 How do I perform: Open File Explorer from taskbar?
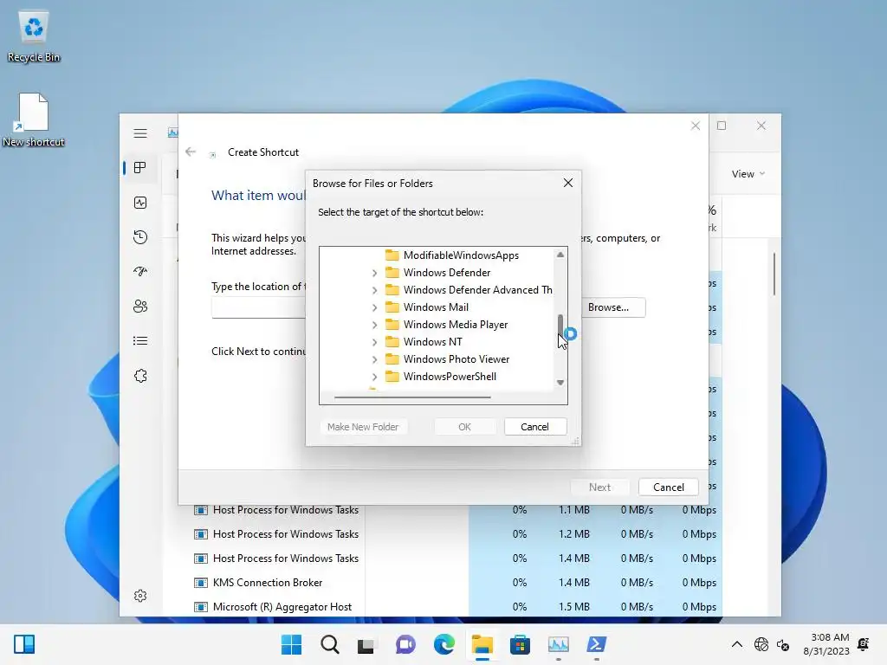(482, 644)
